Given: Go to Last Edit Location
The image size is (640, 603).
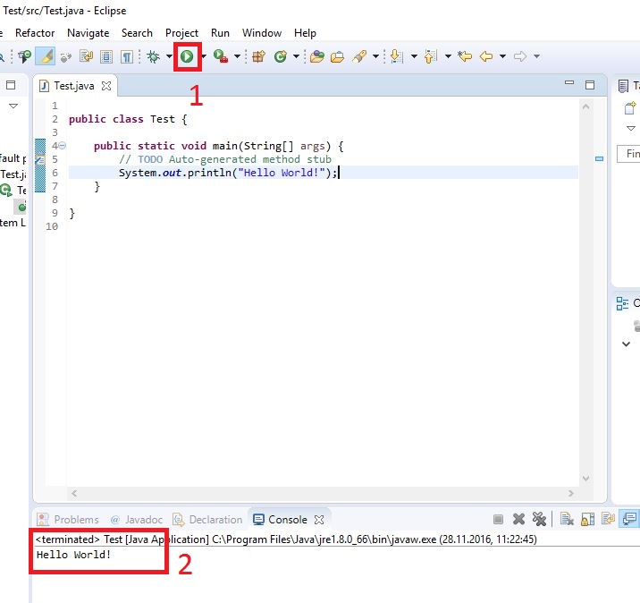Looking at the screenshot, I should click(465, 56).
